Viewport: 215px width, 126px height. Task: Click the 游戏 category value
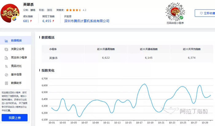(33, 10)
